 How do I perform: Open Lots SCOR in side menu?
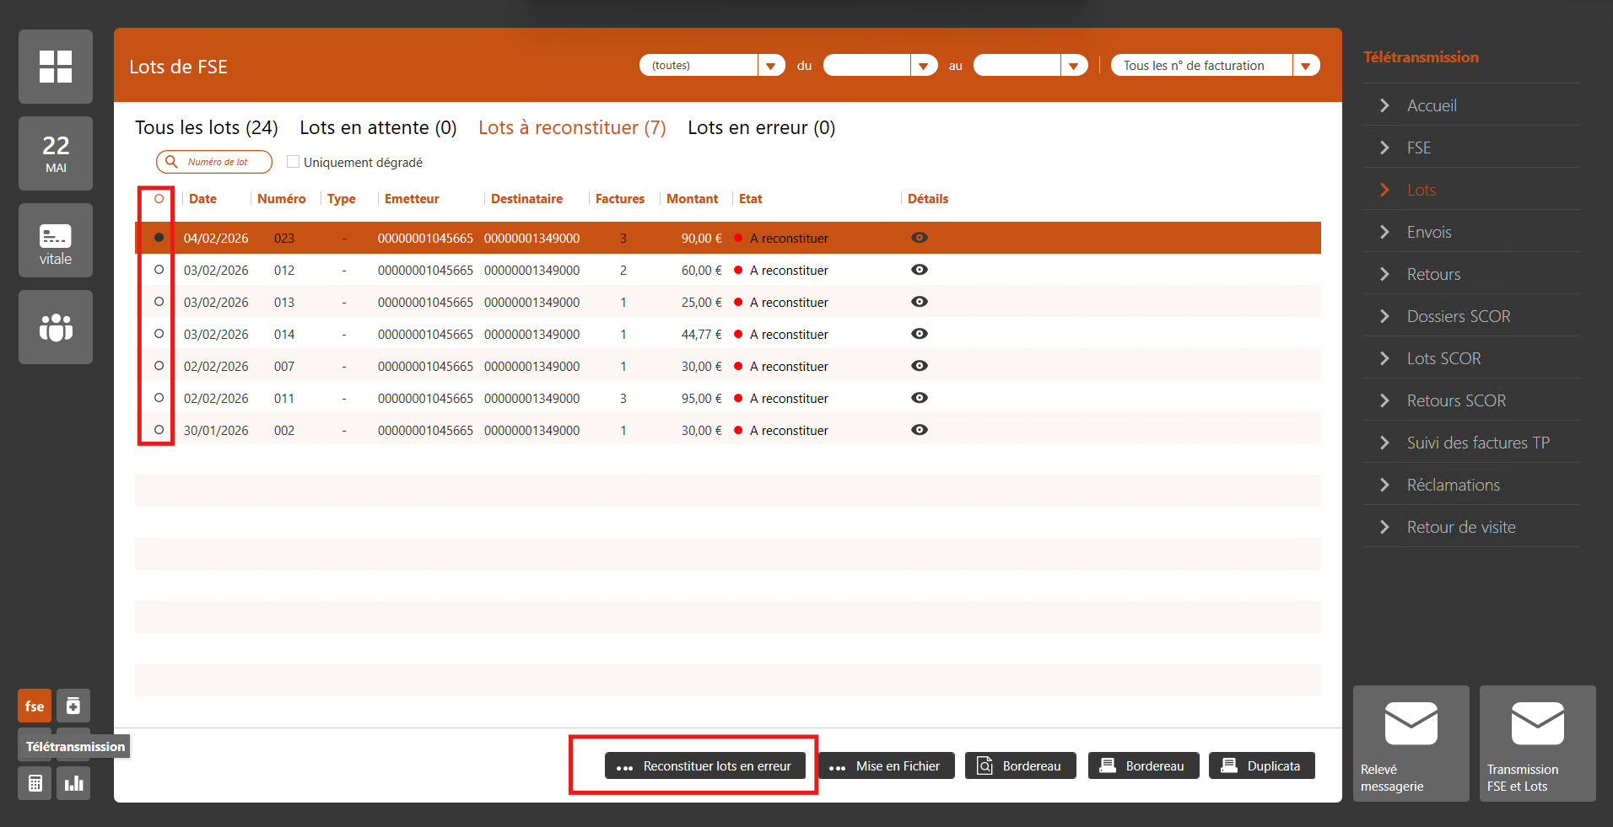[1443, 358]
